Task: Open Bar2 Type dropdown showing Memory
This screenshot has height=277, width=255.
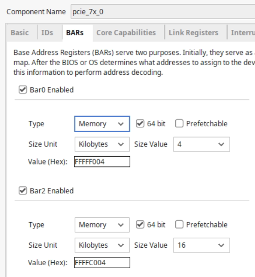Action: coord(102,225)
